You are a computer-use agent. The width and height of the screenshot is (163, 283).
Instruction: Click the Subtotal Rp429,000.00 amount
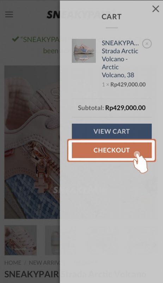pos(125,108)
